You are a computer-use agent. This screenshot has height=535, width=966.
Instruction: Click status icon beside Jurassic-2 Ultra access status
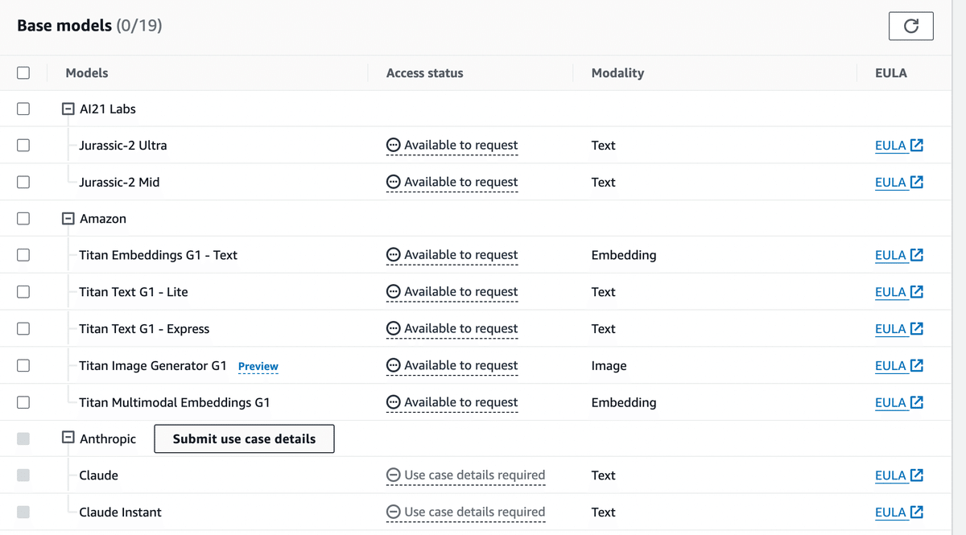pyautogui.click(x=394, y=146)
